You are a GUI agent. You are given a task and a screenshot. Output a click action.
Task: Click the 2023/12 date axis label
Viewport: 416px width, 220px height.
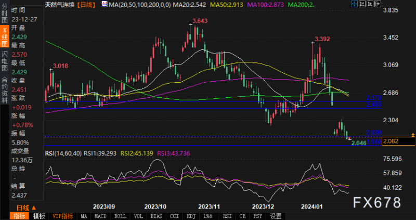263,206
